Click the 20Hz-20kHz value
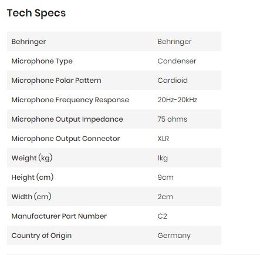The height and width of the screenshot is (255, 260). pos(177,100)
